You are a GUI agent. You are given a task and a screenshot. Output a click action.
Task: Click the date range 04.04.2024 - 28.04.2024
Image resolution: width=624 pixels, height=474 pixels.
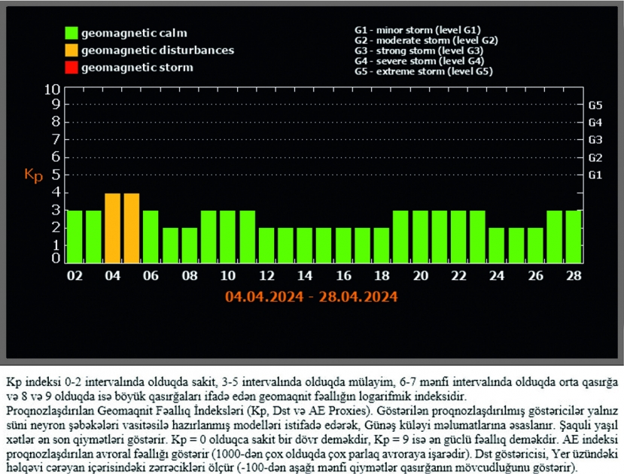pos(311,296)
